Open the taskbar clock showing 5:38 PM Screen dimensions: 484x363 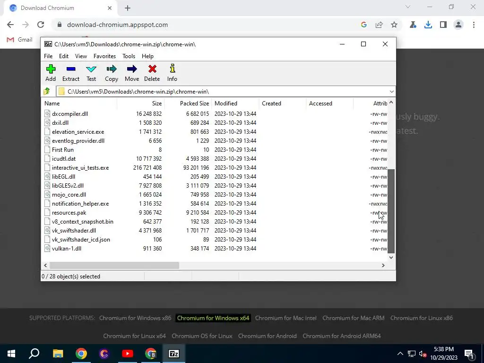click(x=443, y=354)
